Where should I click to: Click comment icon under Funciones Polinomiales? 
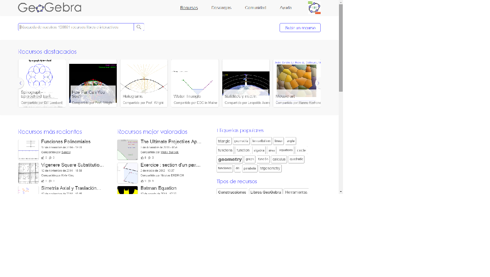[x=50, y=158]
